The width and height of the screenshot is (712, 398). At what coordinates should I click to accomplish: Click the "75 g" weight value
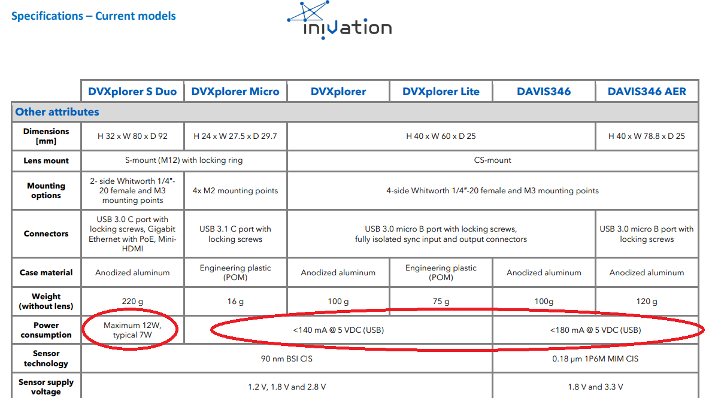click(x=441, y=301)
